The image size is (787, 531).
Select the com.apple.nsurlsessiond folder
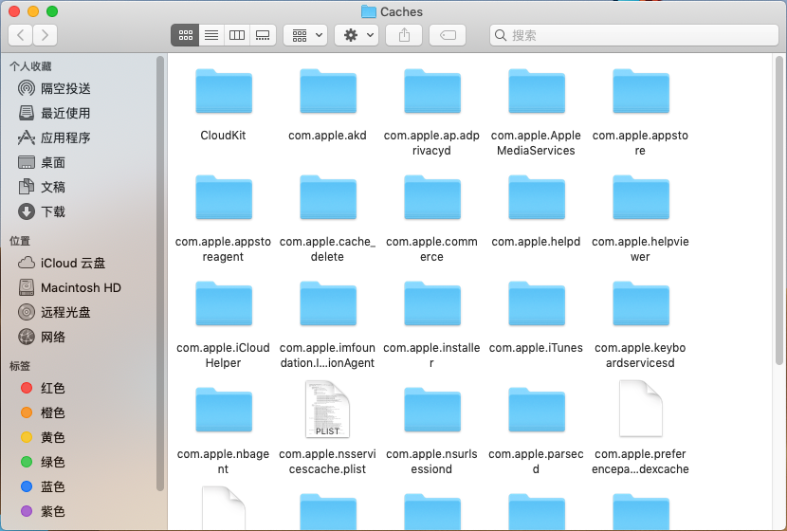coord(432,411)
